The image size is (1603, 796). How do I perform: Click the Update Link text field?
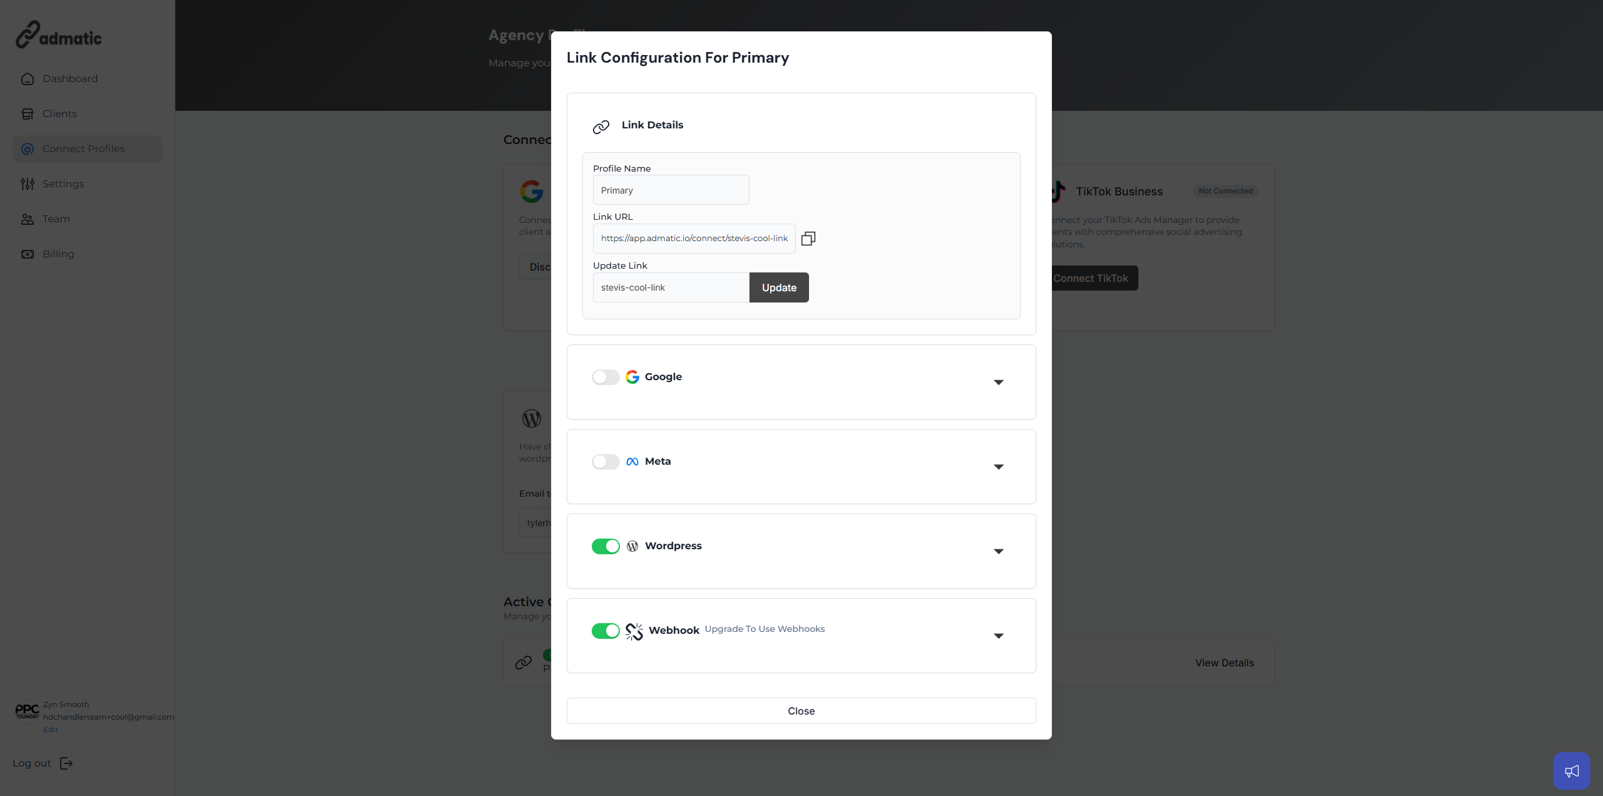click(671, 287)
